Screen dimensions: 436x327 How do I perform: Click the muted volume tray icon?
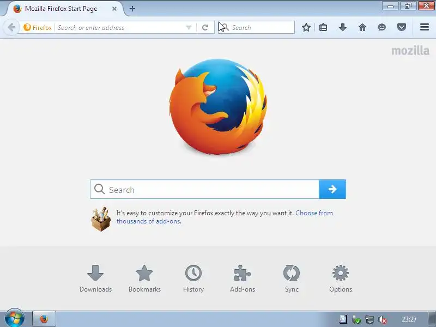click(383, 319)
